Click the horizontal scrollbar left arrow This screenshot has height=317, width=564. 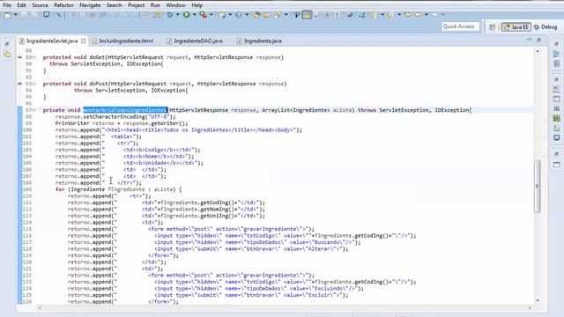pyautogui.click(x=40, y=307)
